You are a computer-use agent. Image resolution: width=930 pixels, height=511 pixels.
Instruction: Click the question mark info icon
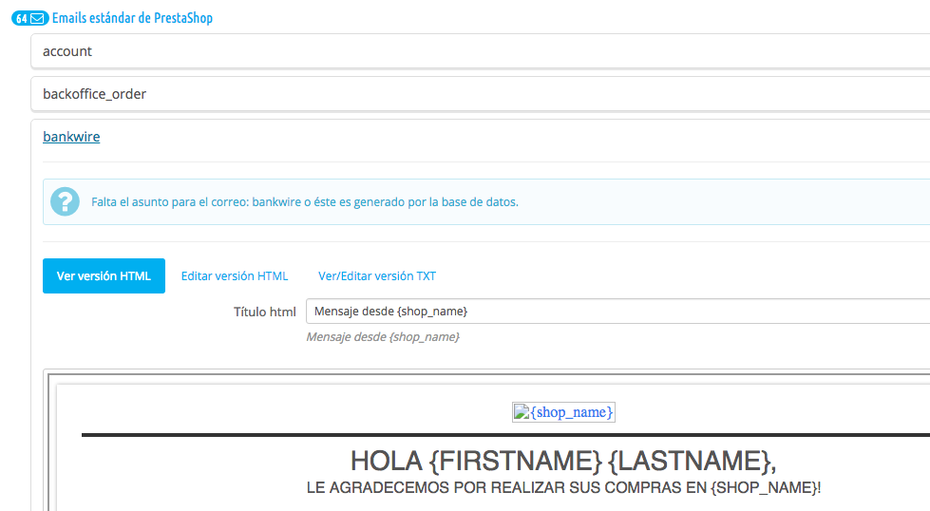pos(66,201)
